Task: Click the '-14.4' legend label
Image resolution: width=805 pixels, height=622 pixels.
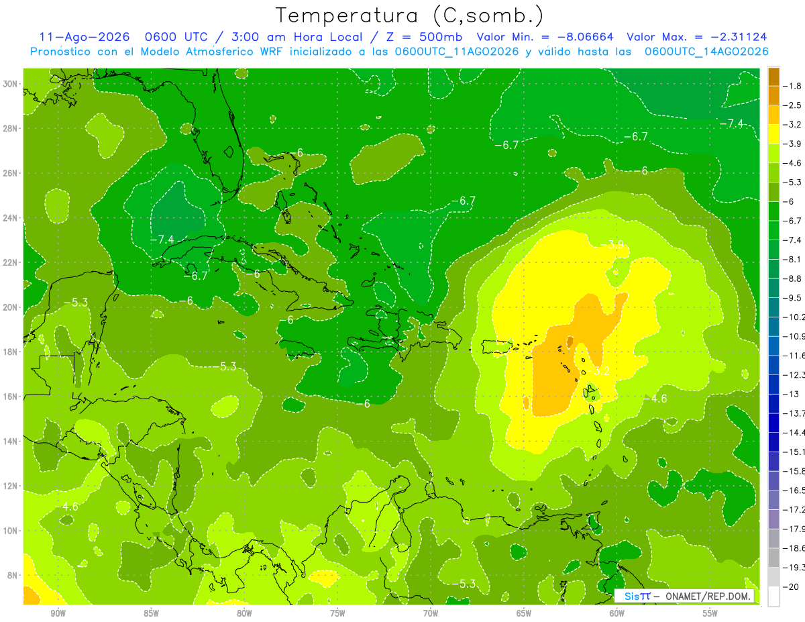Action: [794, 432]
